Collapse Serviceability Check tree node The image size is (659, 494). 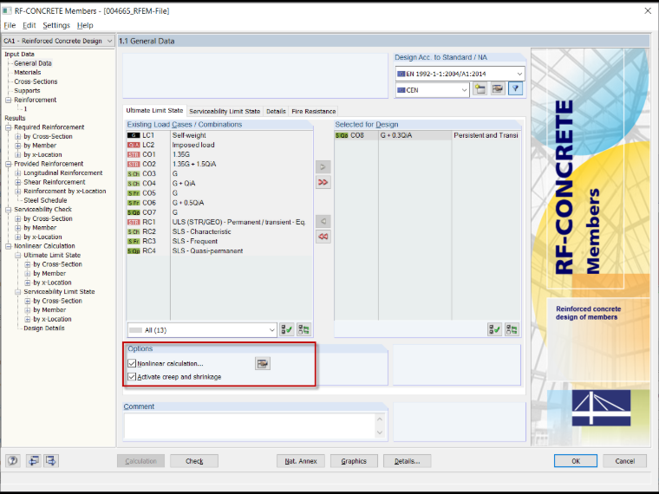pos(9,210)
